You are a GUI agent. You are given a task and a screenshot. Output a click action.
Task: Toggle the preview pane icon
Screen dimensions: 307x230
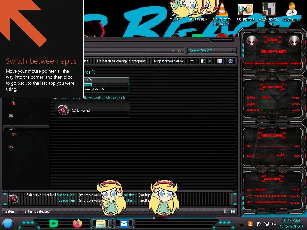[220, 61]
